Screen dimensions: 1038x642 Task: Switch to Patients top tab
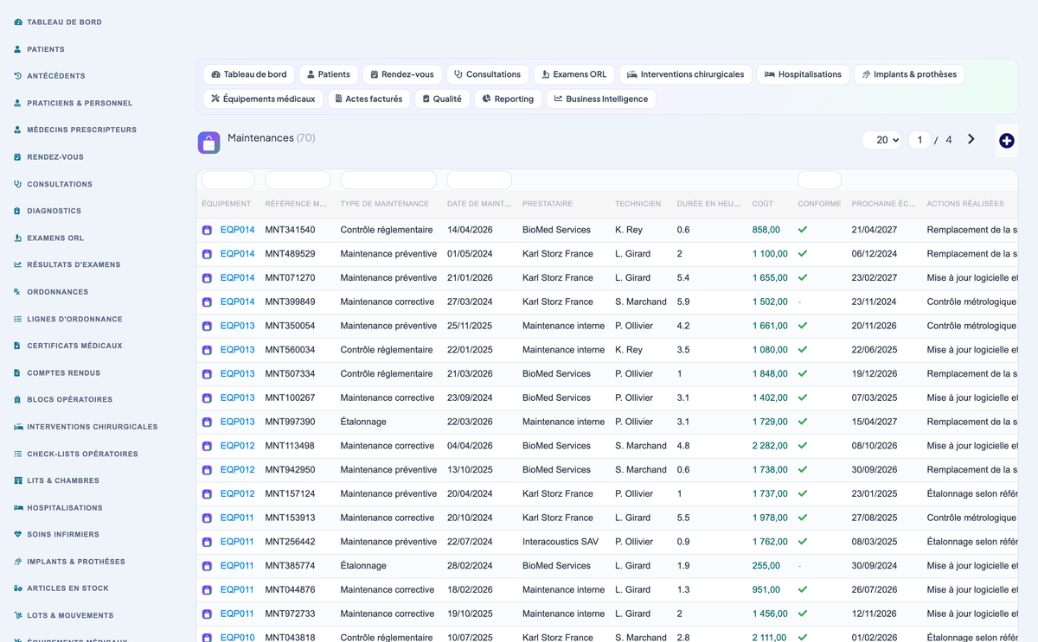[x=329, y=74]
